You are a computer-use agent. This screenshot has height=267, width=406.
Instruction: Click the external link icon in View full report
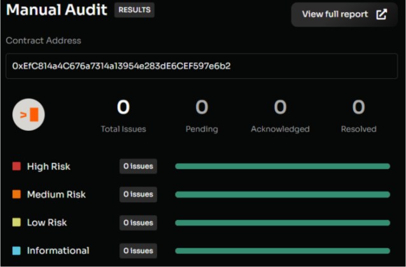[381, 15]
